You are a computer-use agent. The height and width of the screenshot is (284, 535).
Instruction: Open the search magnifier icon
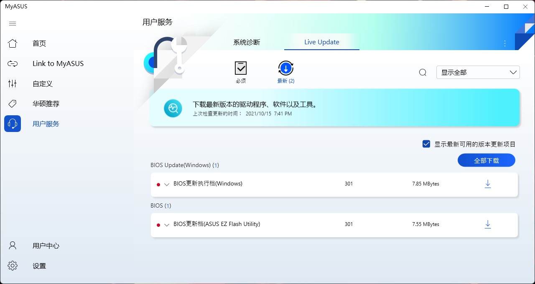[x=422, y=72]
